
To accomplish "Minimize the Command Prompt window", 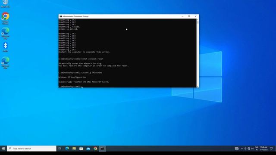I will 182,16.
